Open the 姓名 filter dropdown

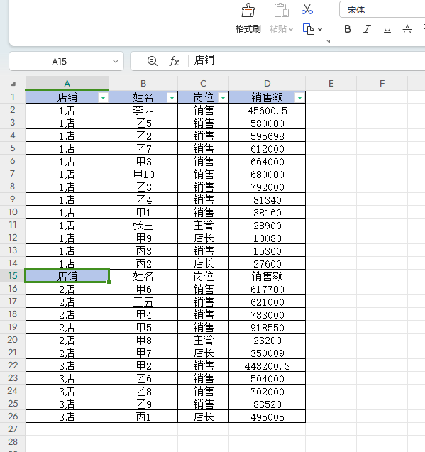tap(172, 98)
